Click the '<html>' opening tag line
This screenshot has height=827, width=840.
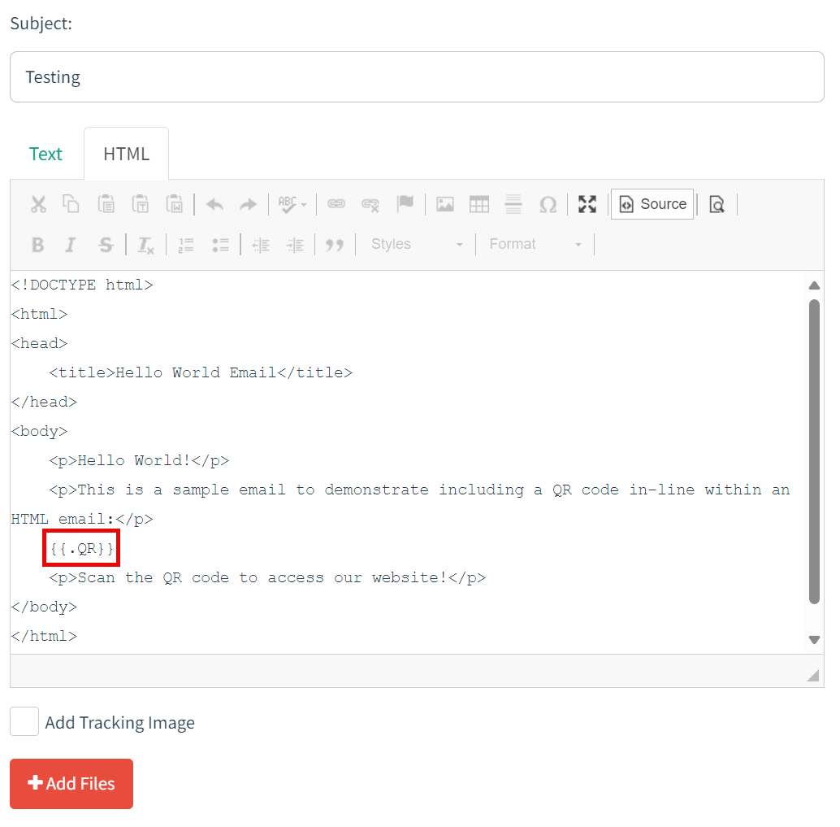pos(39,314)
